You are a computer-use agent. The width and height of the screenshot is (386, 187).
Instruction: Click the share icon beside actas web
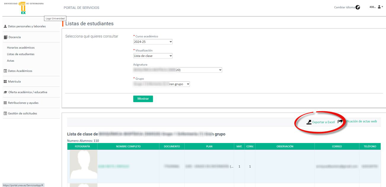point(340,121)
